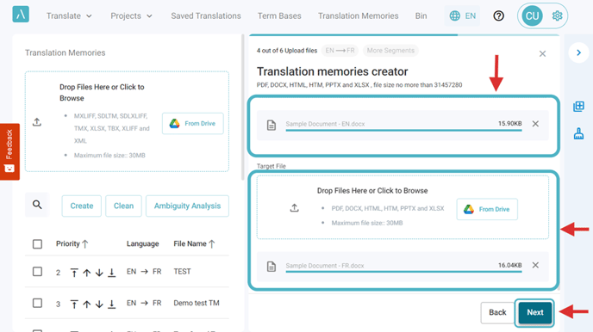This screenshot has width=593, height=332.
Task: Click the Ambiguity Analysis button
Action: (187, 206)
